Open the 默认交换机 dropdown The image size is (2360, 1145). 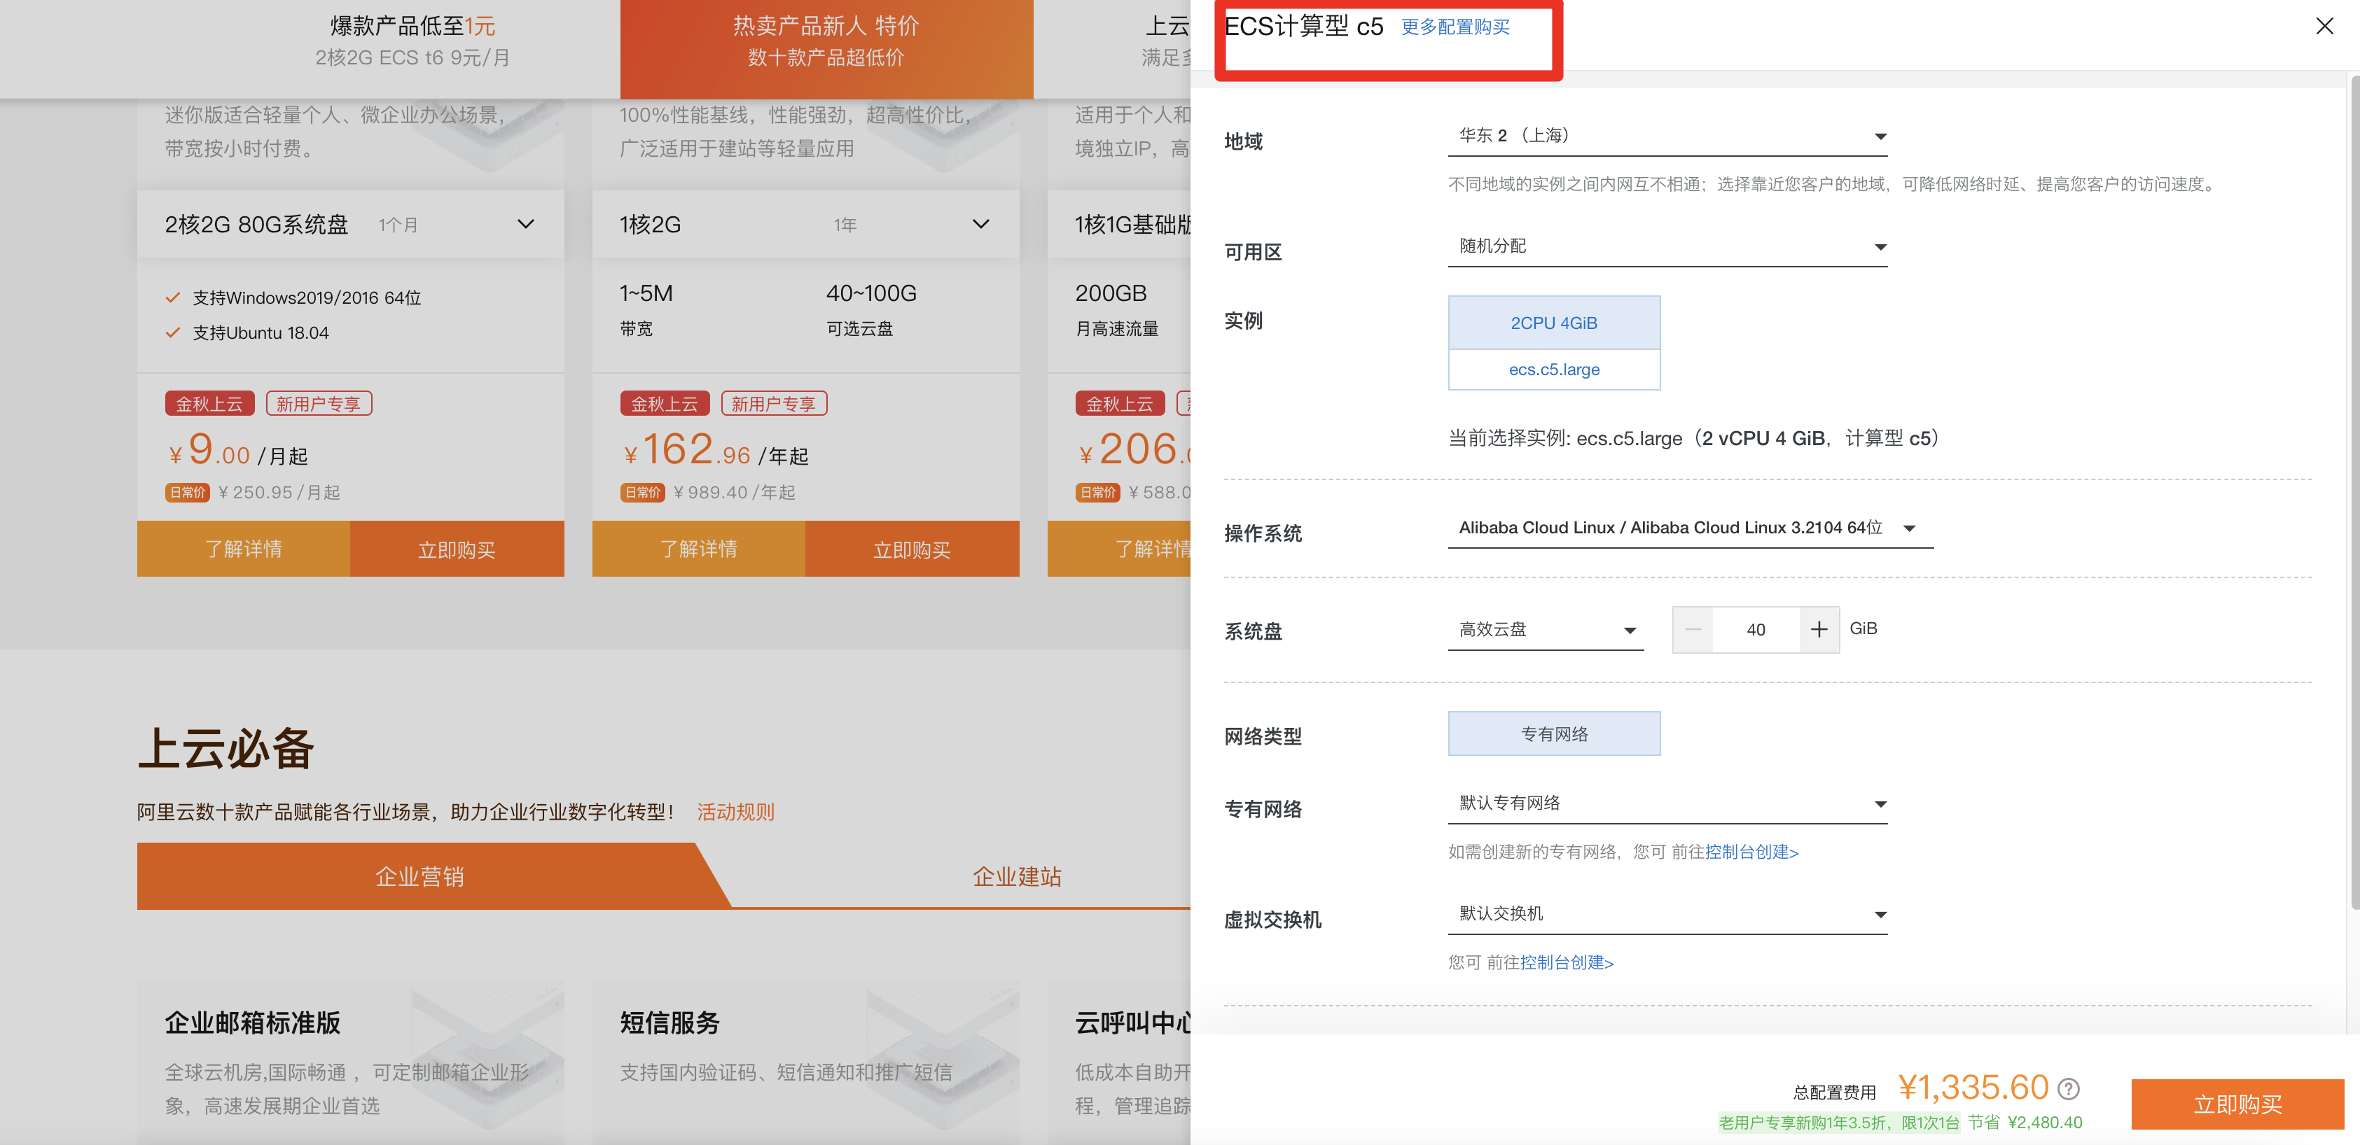[1667, 914]
